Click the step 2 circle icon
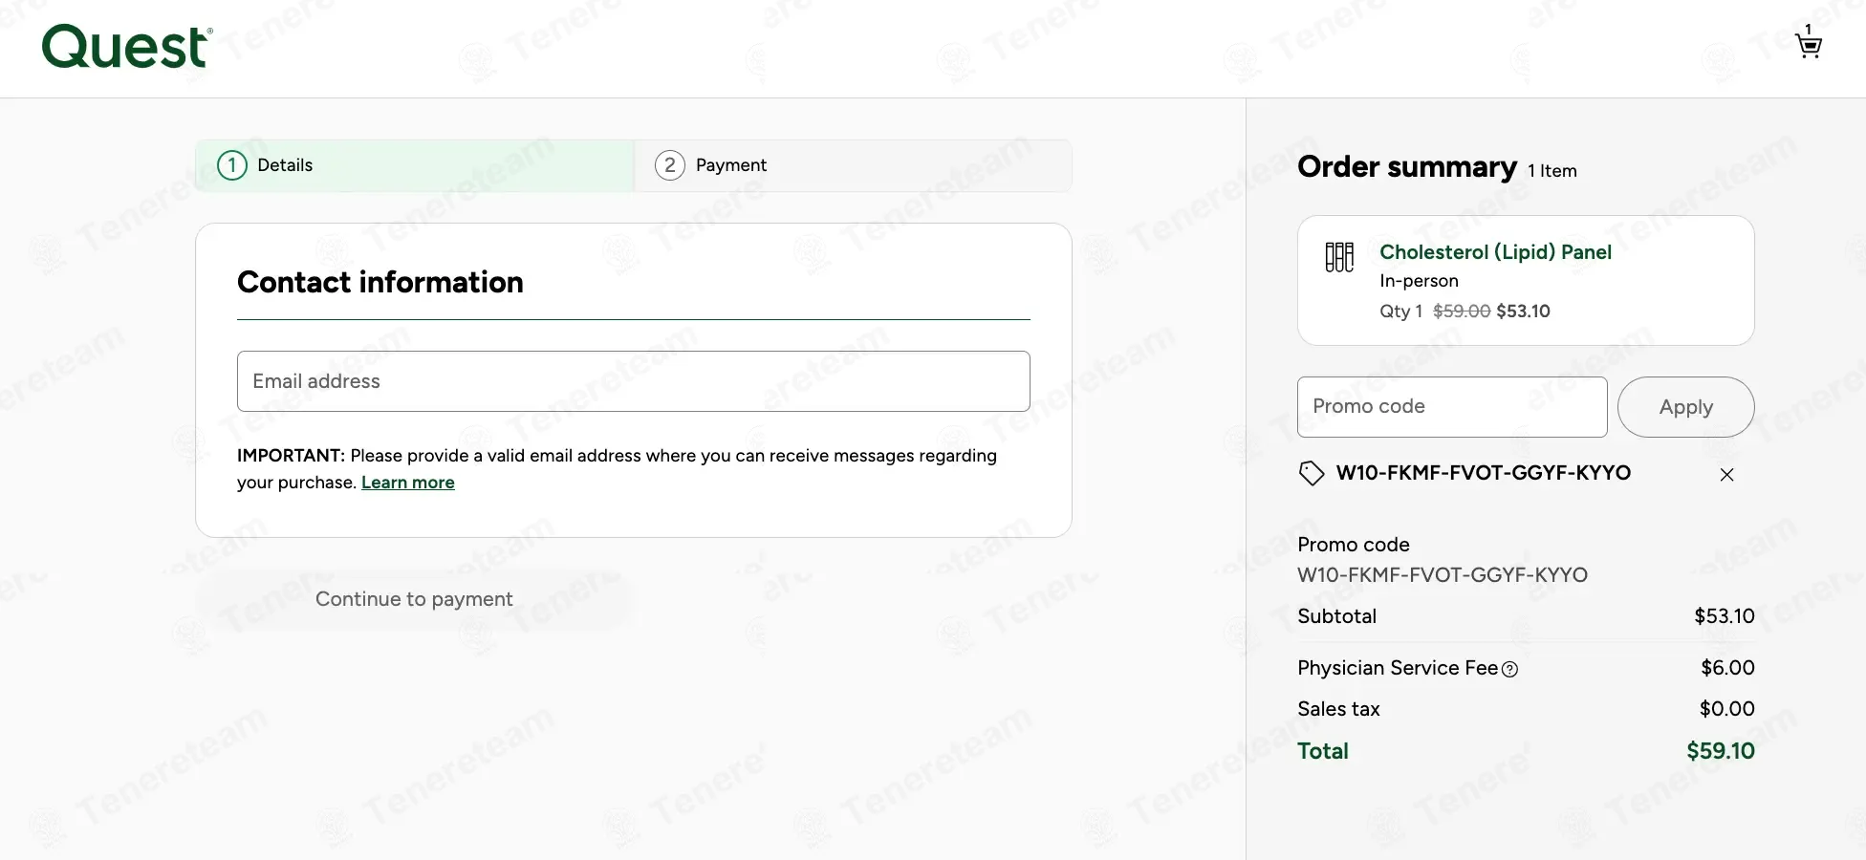The width and height of the screenshot is (1866, 860). coord(670,165)
